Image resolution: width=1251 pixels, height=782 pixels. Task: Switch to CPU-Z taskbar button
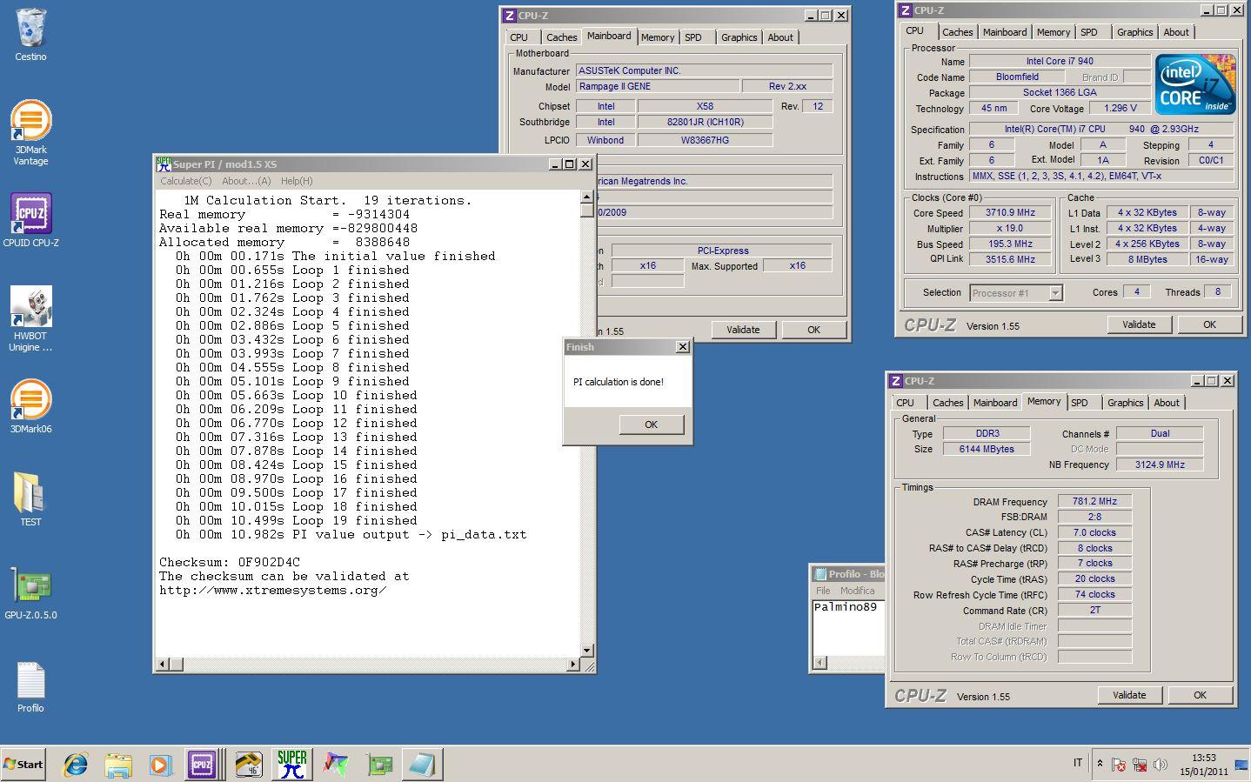coord(202,765)
